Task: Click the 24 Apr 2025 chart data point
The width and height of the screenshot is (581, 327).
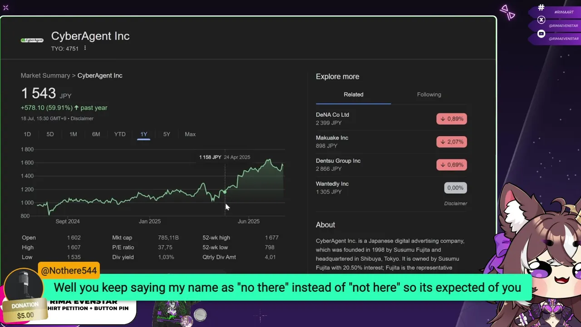Action: click(225, 192)
